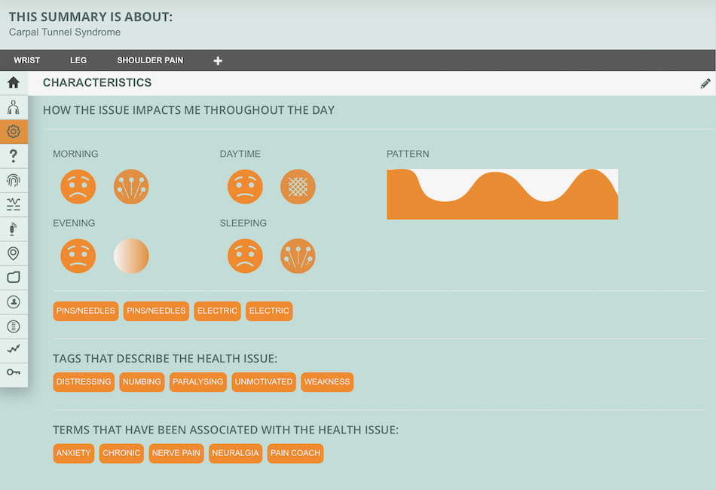Select the orange gear characteristics icon
The width and height of the screenshot is (716, 490).
14,131
